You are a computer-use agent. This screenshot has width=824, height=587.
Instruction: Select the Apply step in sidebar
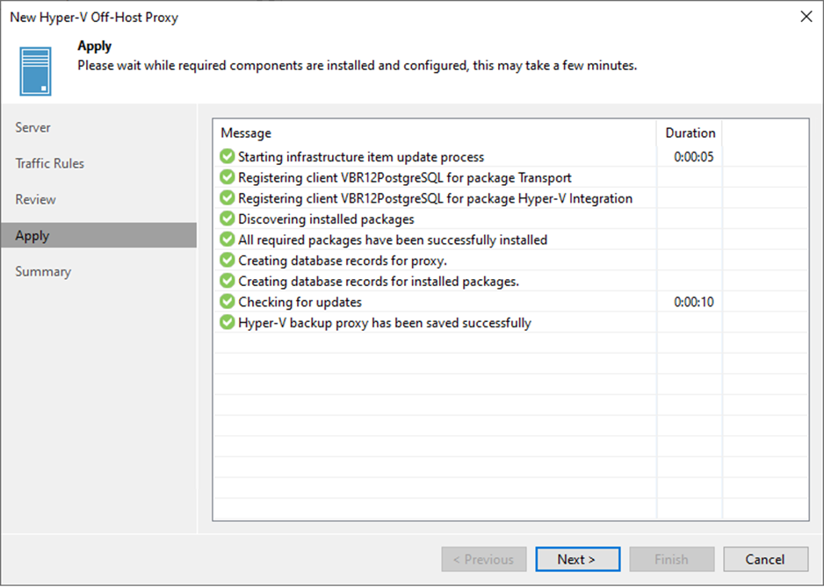pos(98,235)
